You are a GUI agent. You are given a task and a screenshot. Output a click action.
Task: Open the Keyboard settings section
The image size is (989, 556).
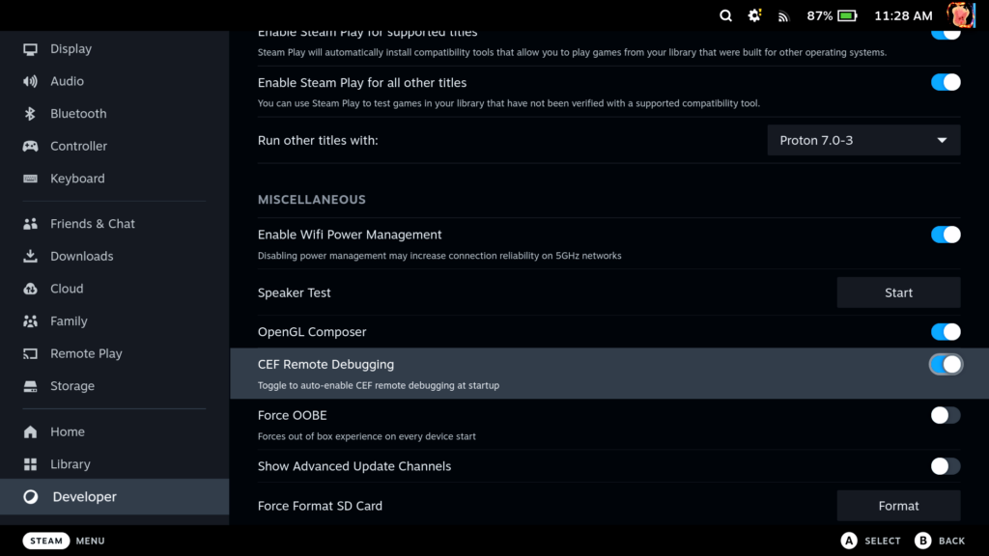[77, 178]
